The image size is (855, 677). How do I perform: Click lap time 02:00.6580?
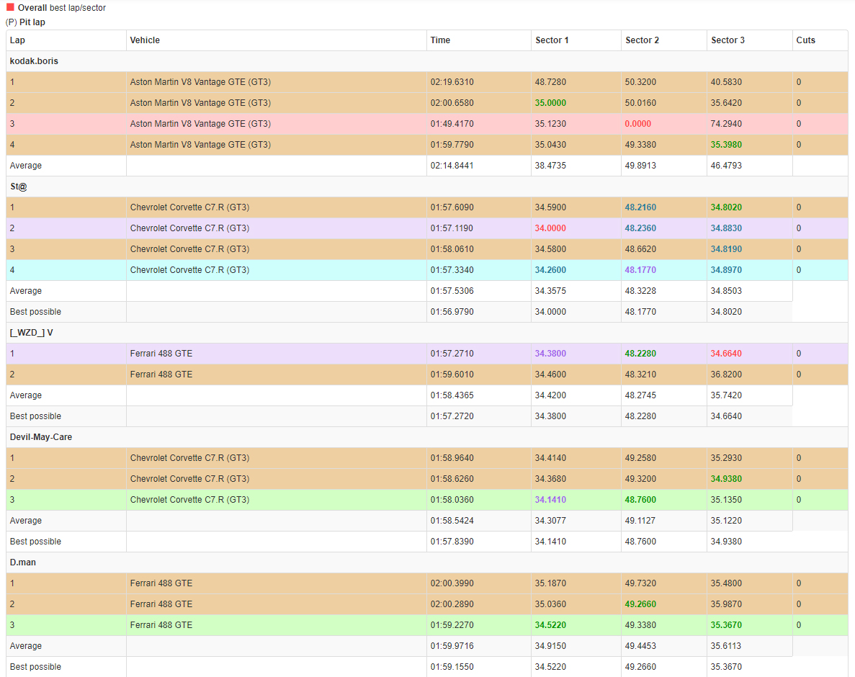tap(452, 103)
